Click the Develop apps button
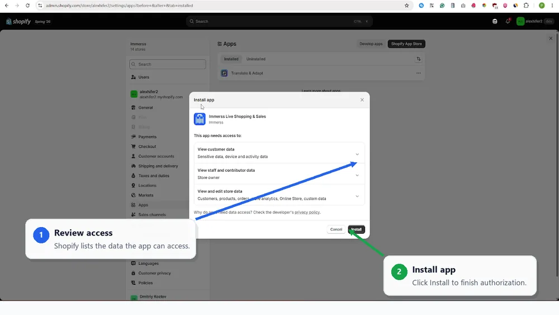559x315 pixels. click(x=371, y=44)
